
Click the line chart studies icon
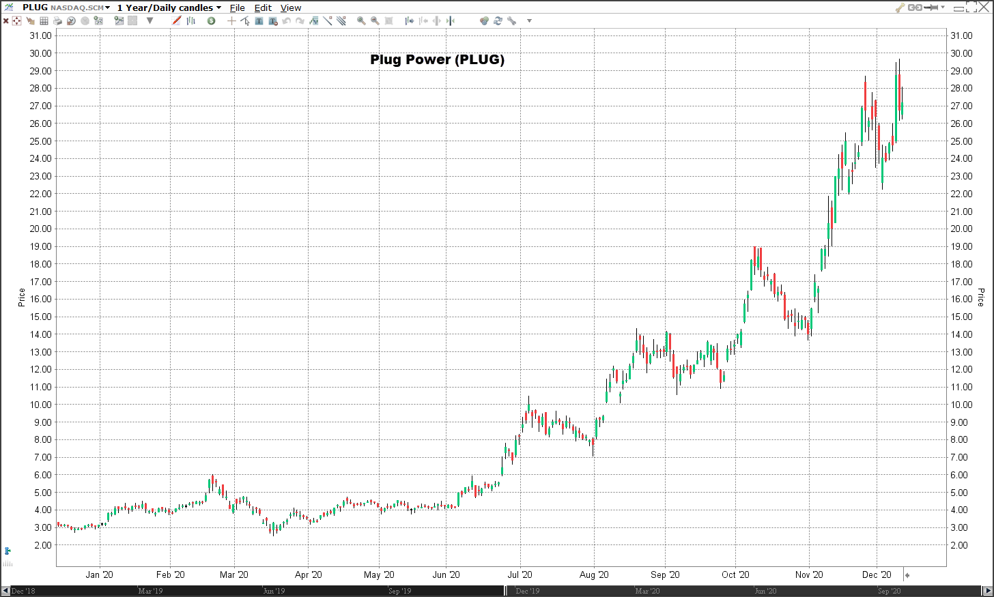119,21
